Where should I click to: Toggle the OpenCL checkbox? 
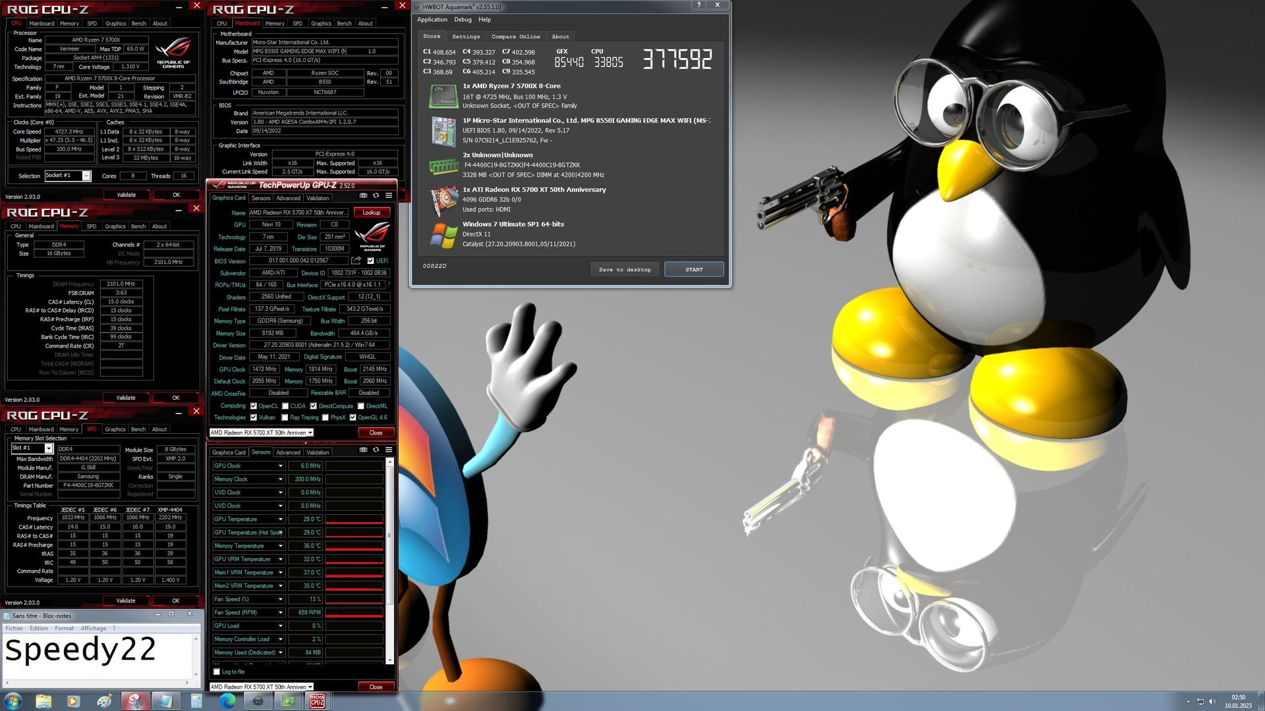254,406
